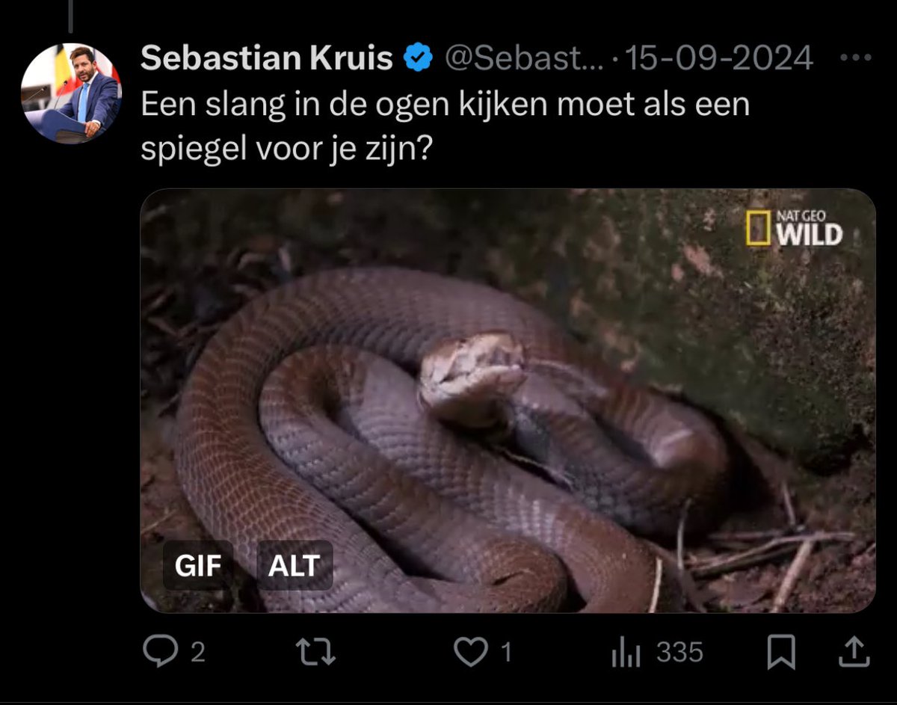Like the post with the heart icon

point(471,652)
